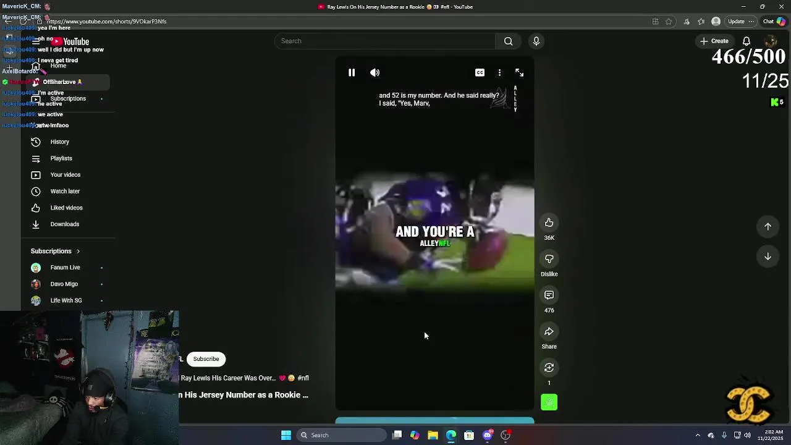This screenshot has width=791, height=445.
Task: Open the Short's three-dot more options menu
Action: [499, 72]
